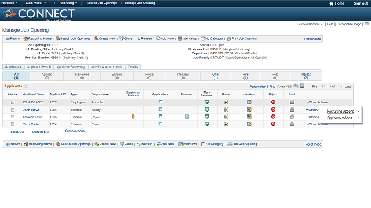Sort by Disposition column header
Viewport: 371px width, 208px height.
coord(100,94)
